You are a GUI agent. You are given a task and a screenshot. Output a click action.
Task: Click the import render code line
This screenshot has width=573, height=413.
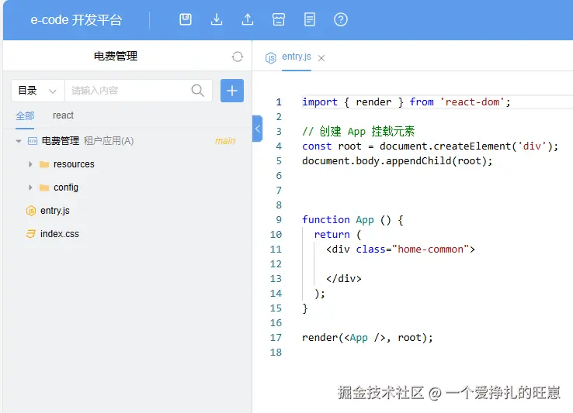[x=406, y=102]
